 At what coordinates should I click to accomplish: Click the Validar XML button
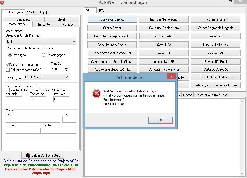215,53
